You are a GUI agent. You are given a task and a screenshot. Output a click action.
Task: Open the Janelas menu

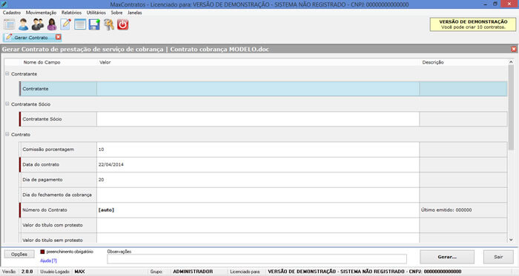click(135, 13)
